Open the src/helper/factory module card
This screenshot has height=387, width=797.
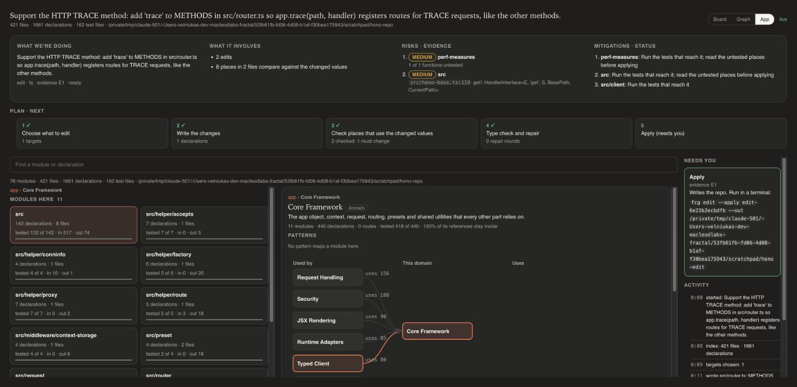(204, 265)
